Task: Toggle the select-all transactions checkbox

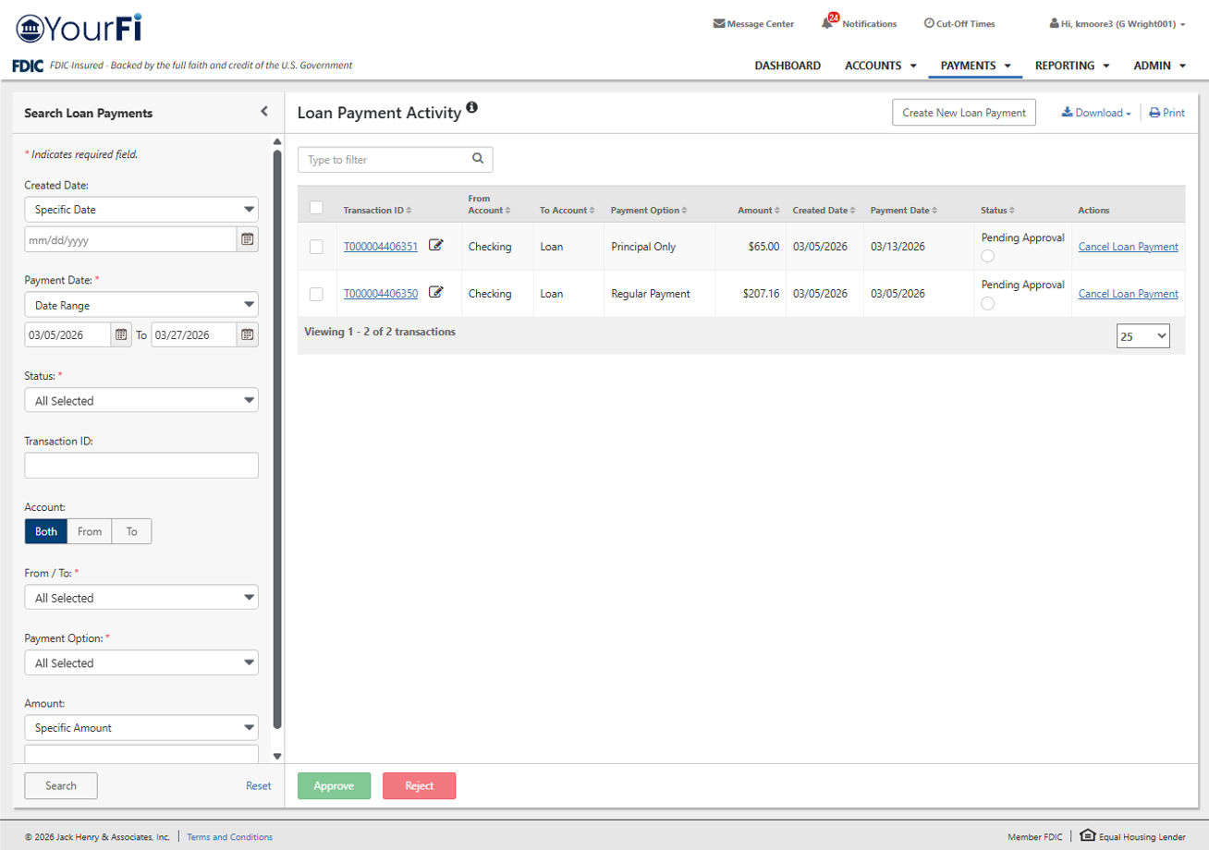Action: [316, 208]
